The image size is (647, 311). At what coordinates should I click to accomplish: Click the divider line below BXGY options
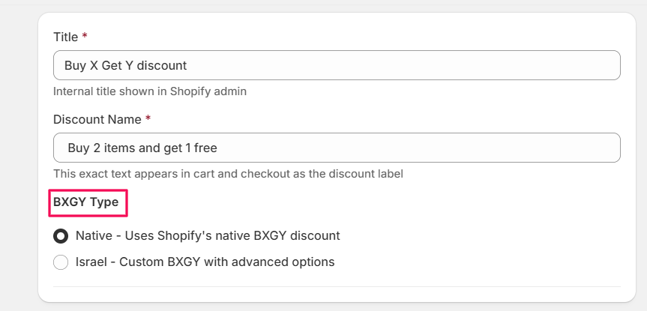point(337,286)
